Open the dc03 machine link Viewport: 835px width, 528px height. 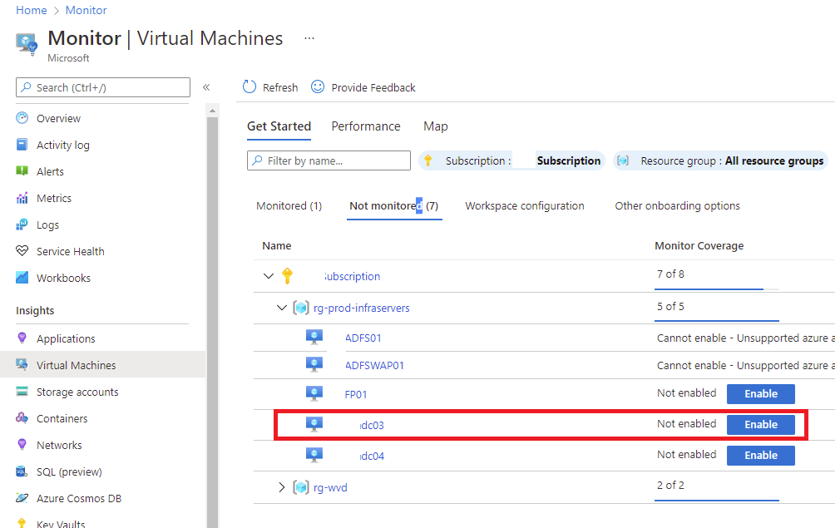point(372,425)
